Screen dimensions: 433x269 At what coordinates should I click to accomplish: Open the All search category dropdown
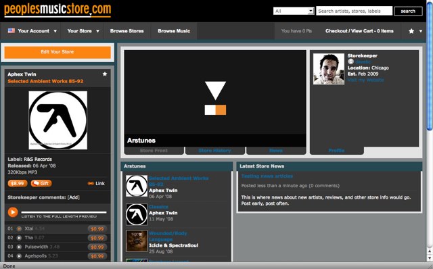pyautogui.click(x=294, y=11)
